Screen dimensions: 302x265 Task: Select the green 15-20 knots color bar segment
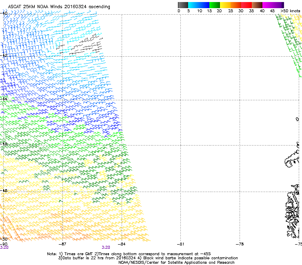[215, 5]
